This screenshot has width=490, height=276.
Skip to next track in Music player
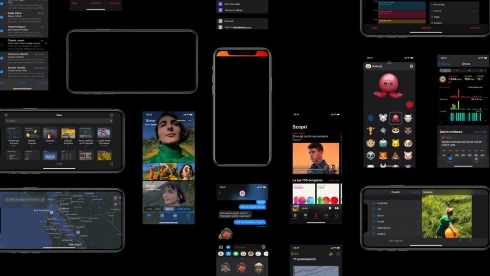(x=337, y=208)
